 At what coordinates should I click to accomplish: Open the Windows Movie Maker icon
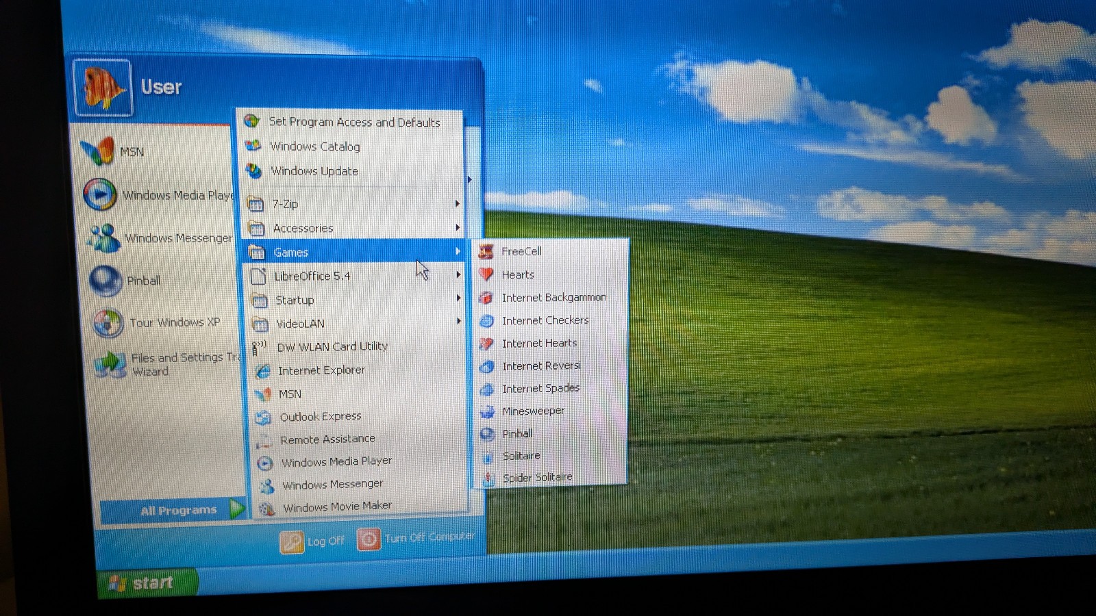pos(266,508)
